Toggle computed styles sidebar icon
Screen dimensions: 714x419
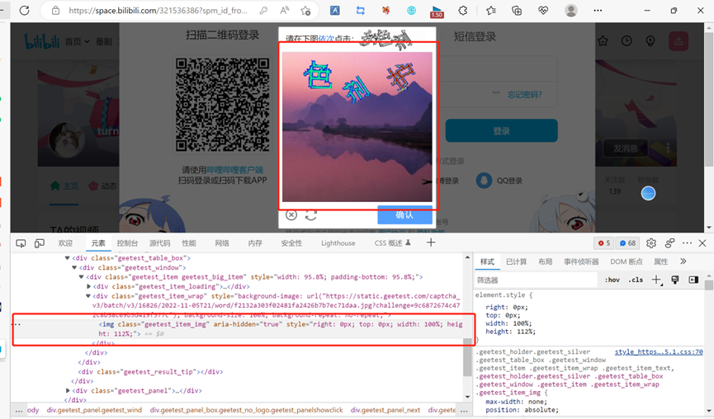(693, 280)
